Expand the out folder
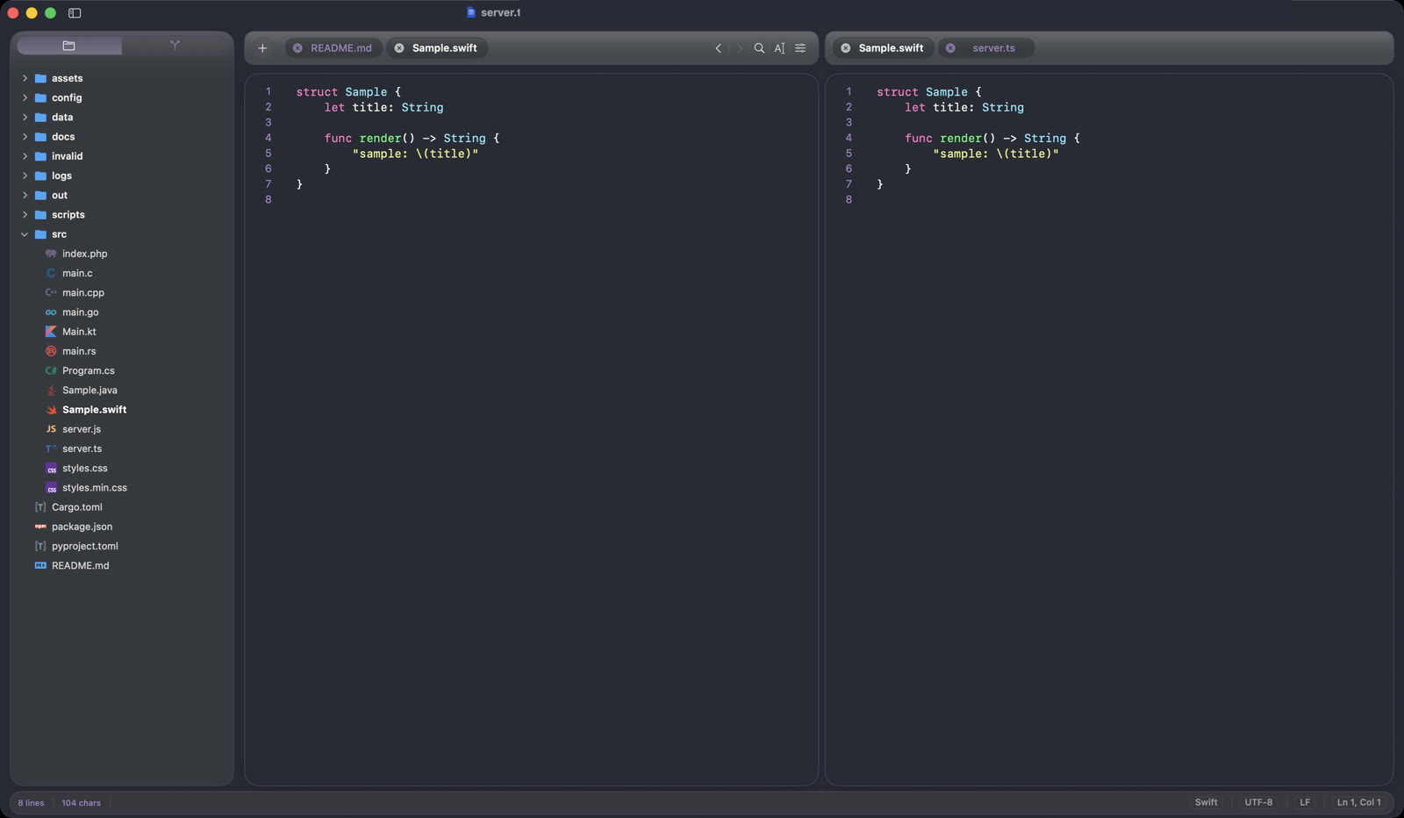 click(x=25, y=195)
